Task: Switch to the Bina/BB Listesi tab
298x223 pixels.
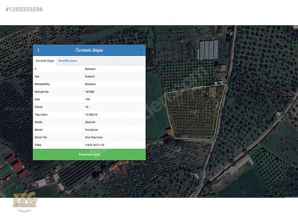Action: click(68, 61)
